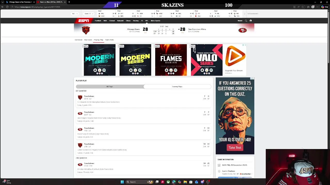Image resolution: width=330 pixels, height=185 pixels.
Task: Open Microsoft Edge from the taskbar
Action: [x=174, y=182]
